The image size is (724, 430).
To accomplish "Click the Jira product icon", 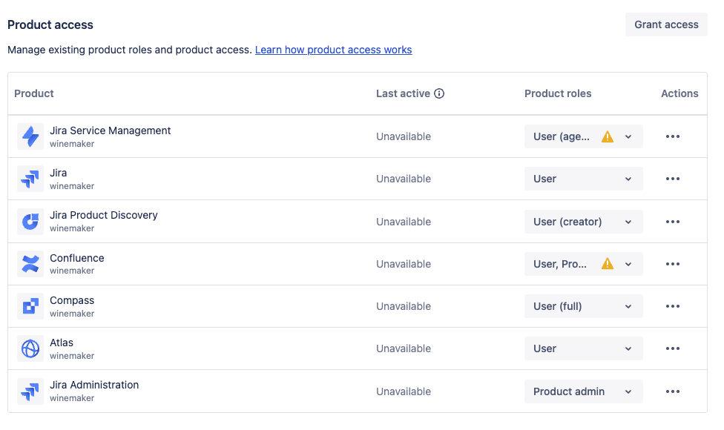I will (x=30, y=179).
